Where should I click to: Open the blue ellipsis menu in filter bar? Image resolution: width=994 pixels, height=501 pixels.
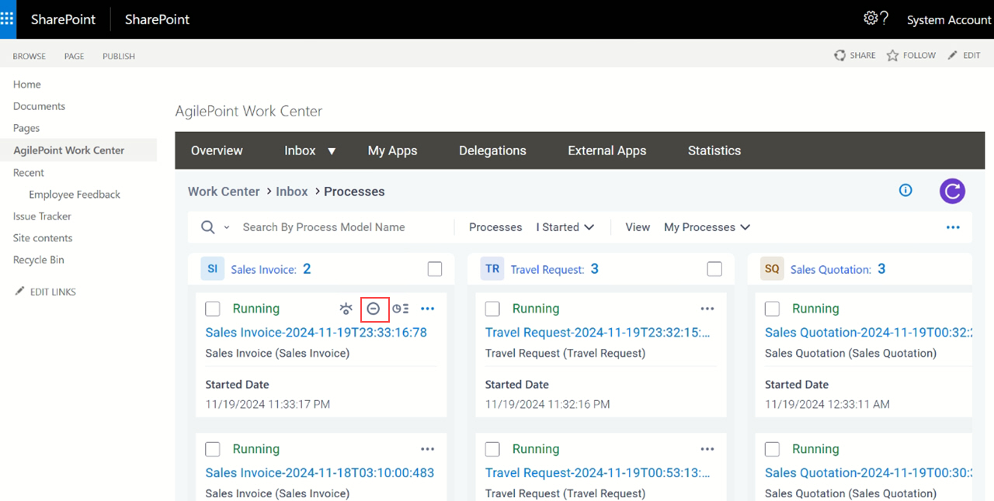[x=953, y=227]
